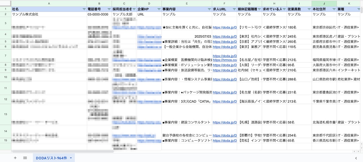Select column A header
363x162 pixels.
(49, 3)
